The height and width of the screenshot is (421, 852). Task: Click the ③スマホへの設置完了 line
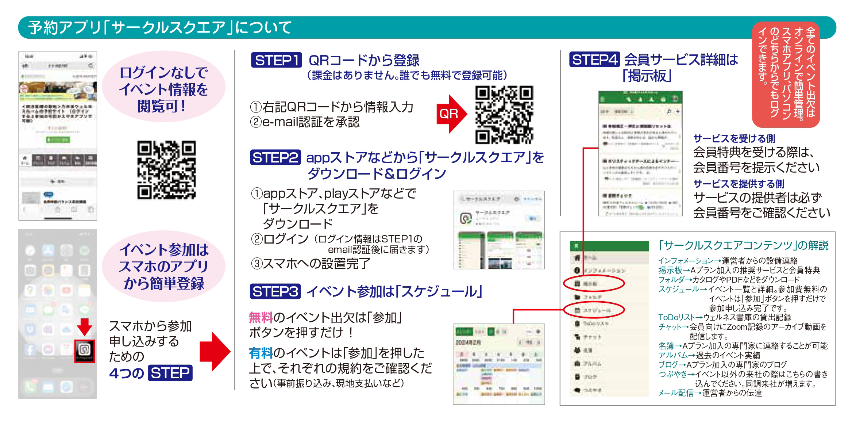point(311,263)
